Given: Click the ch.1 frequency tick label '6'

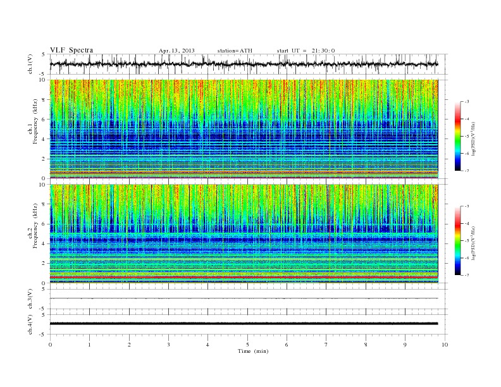Looking at the screenshot, I should click(44, 120).
